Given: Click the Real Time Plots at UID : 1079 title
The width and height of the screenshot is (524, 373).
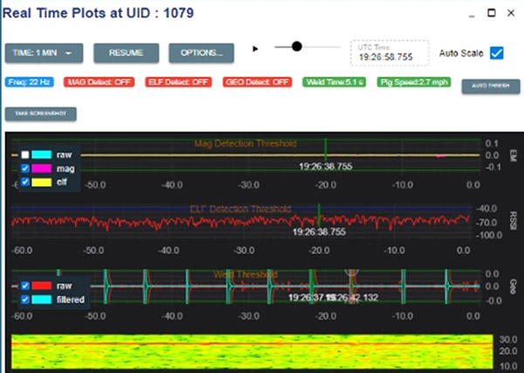Looking at the screenshot, I should click(x=98, y=13).
